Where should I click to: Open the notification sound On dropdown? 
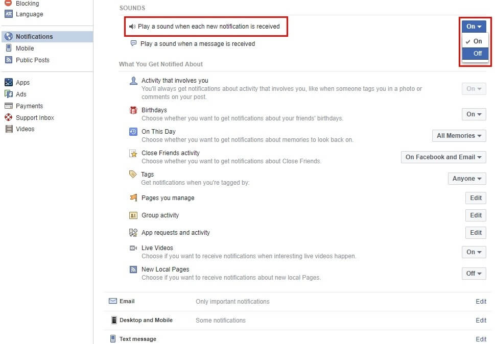tap(474, 27)
